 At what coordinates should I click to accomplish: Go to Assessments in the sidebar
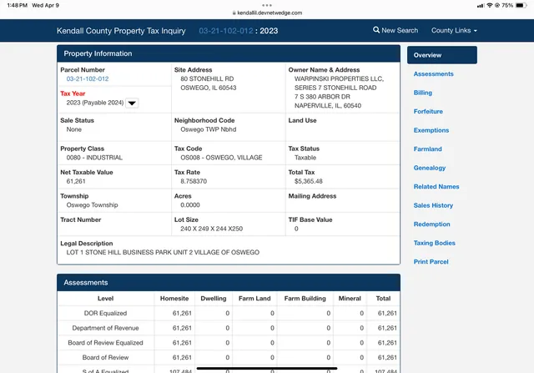click(433, 74)
